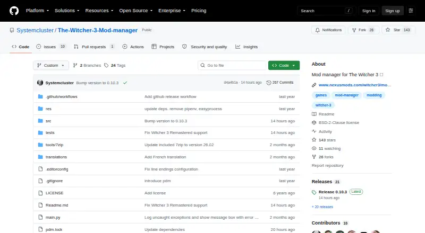View the 143 stars link

pyautogui.click(x=324, y=140)
